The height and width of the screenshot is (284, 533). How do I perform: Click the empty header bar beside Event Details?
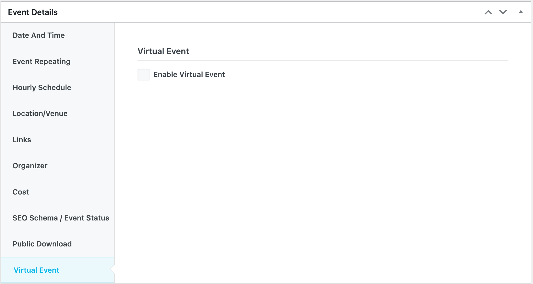(269, 12)
